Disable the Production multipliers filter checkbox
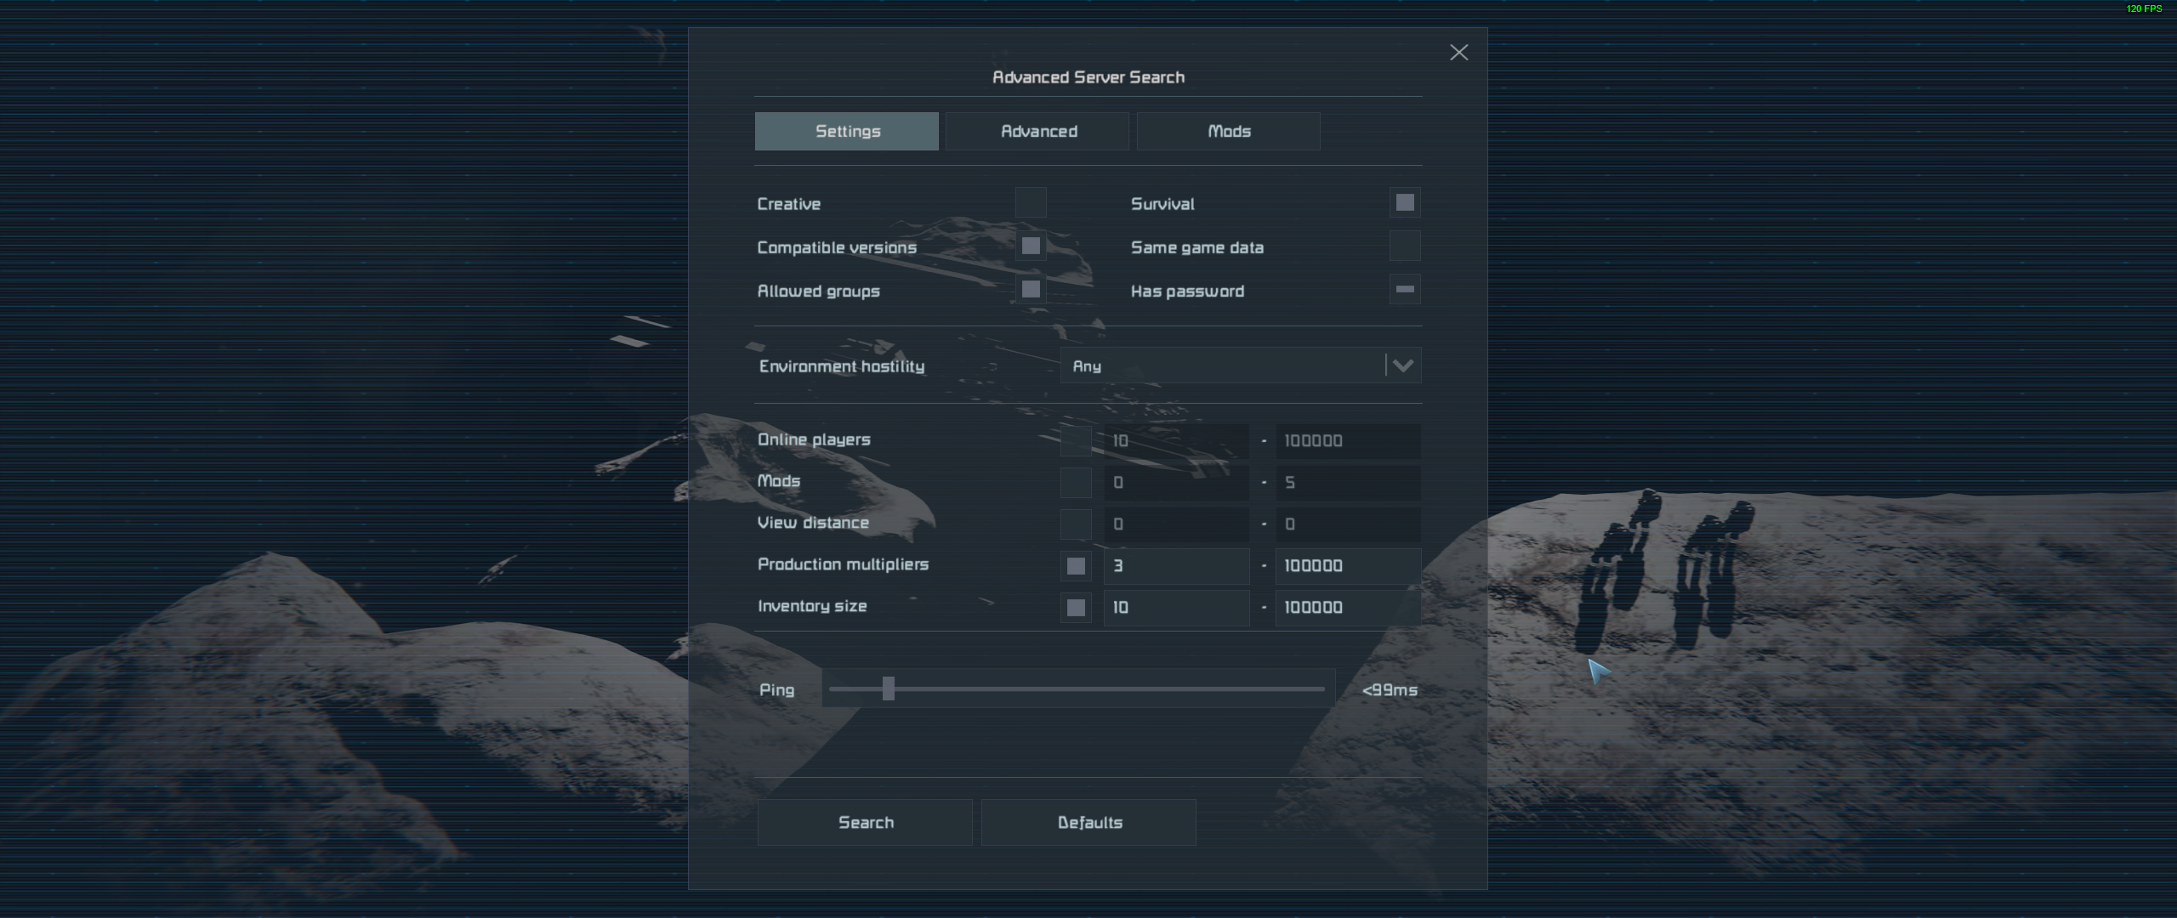 pos(1076,566)
